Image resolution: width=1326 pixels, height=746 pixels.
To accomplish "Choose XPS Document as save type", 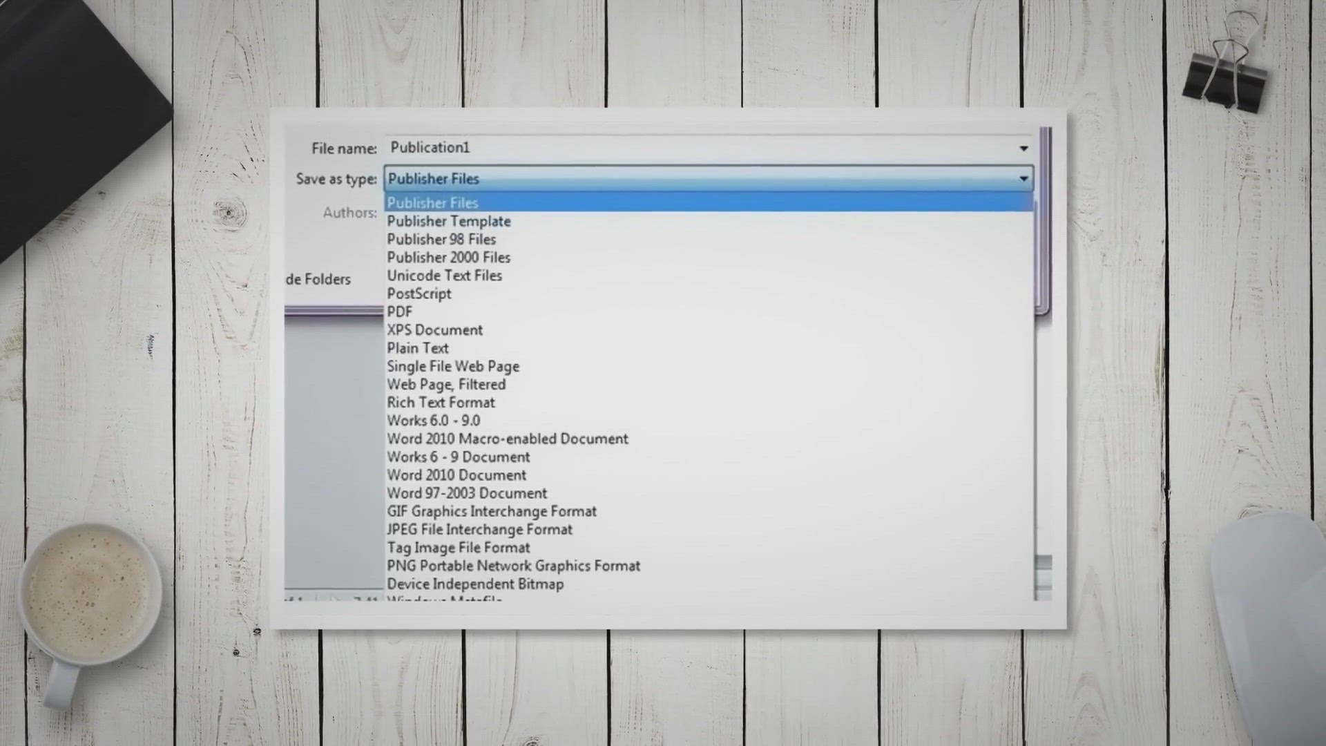I will point(435,329).
